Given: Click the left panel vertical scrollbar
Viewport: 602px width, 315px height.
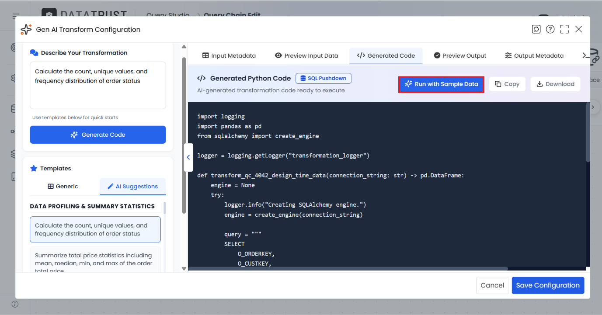Looking at the screenshot, I should pyautogui.click(x=184, y=135).
